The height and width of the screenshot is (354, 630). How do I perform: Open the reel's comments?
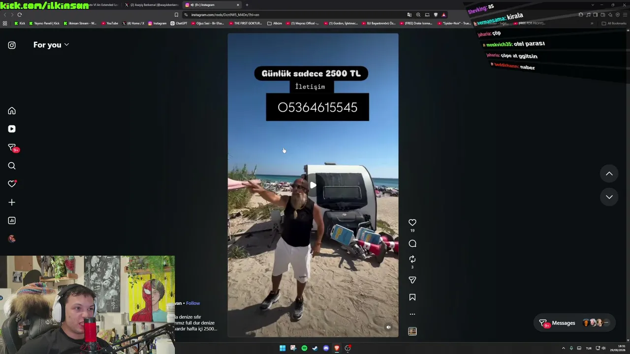tap(412, 243)
